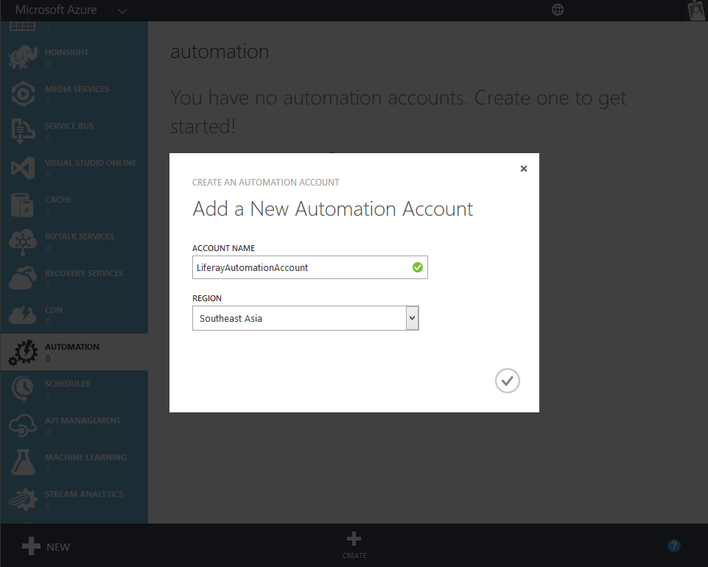Click the NEW button
Screen dimensions: 708x567
[44, 546]
